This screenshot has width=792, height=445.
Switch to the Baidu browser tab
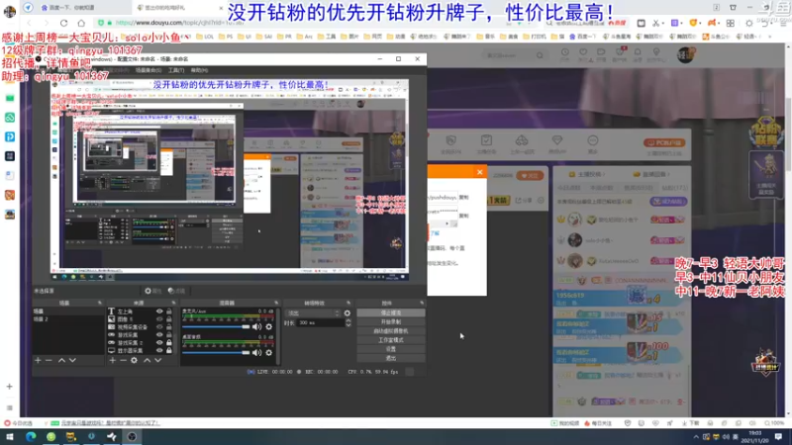tap(81, 8)
